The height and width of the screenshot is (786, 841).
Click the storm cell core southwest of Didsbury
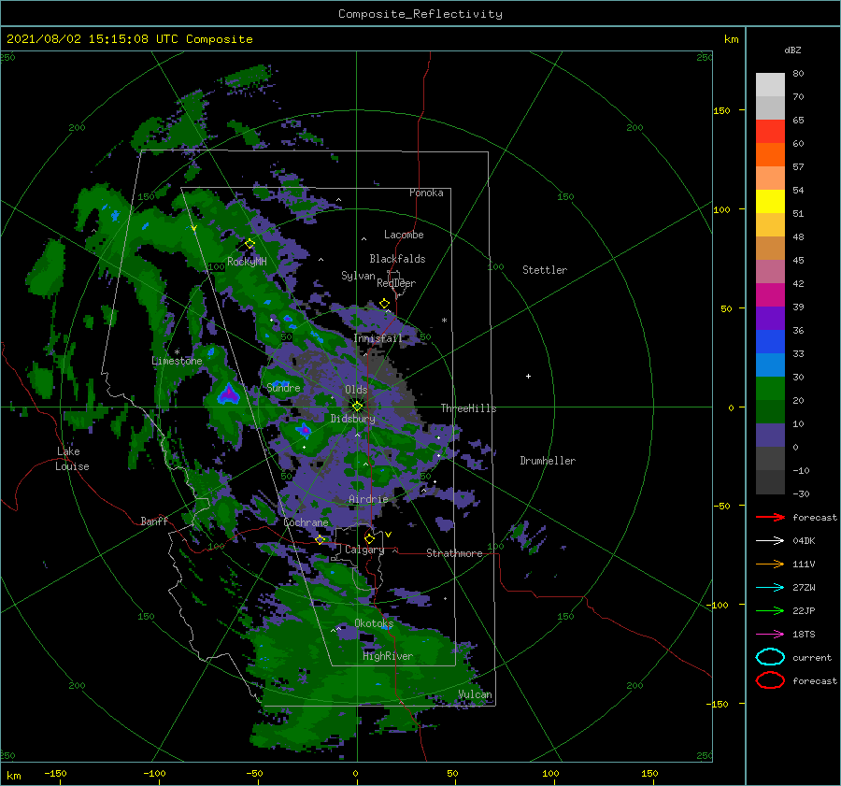point(304,430)
